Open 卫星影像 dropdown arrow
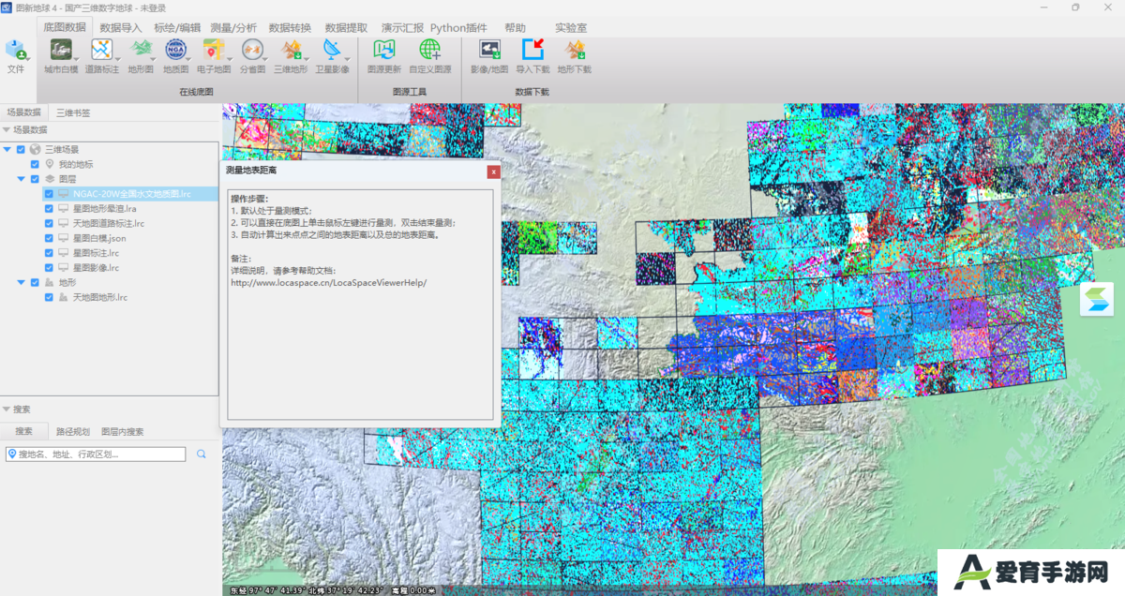 click(348, 58)
